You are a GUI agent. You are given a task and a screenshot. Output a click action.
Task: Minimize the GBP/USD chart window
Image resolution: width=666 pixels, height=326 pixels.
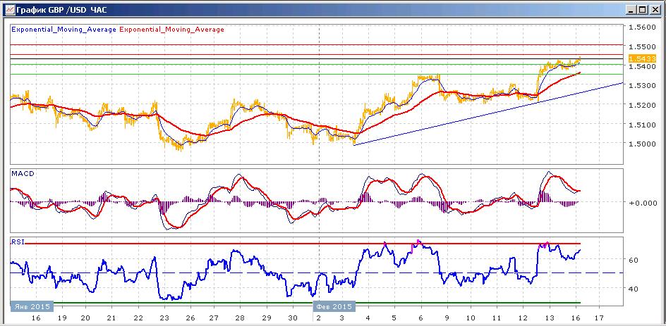631,9
